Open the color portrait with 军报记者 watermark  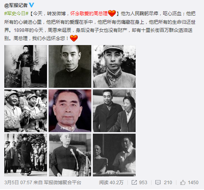70,111
